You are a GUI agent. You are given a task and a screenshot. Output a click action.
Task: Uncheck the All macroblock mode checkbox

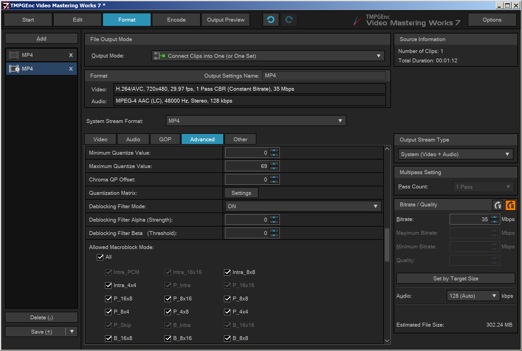(100, 257)
